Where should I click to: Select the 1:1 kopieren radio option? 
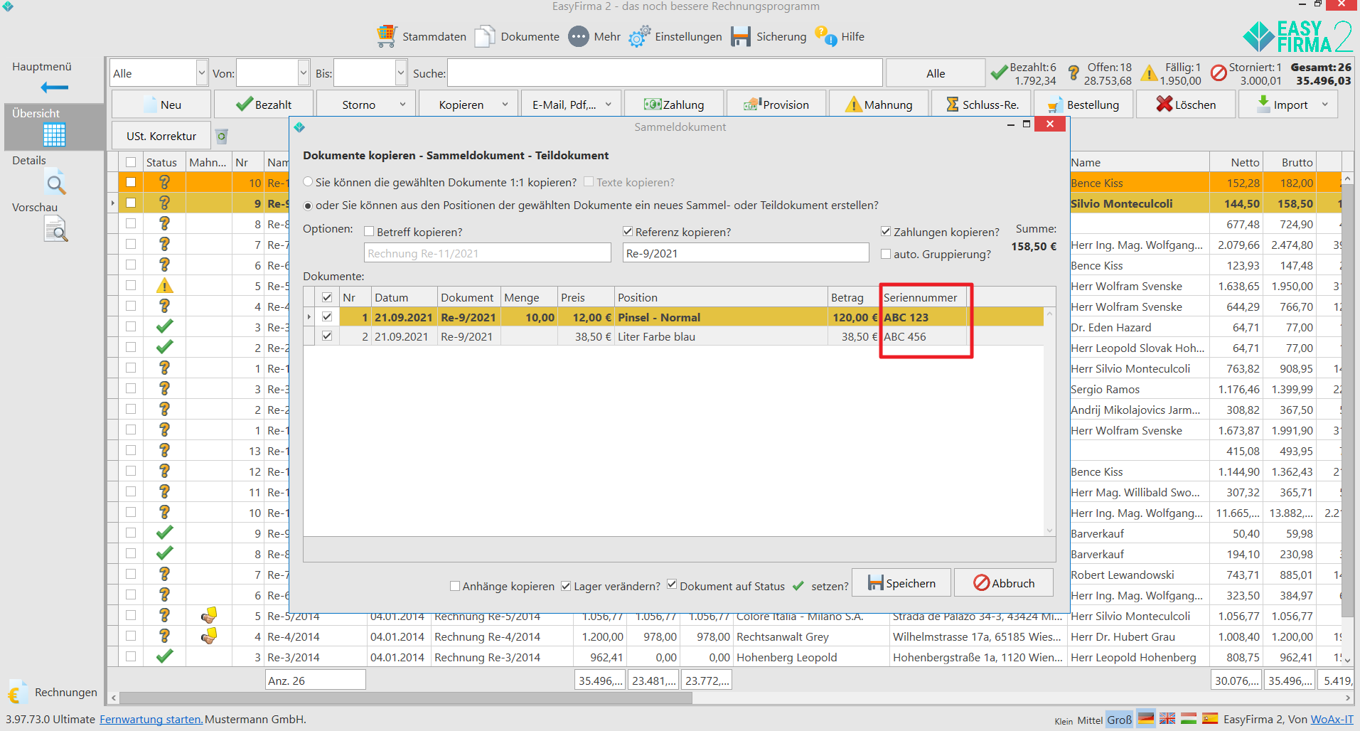pos(308,182)
